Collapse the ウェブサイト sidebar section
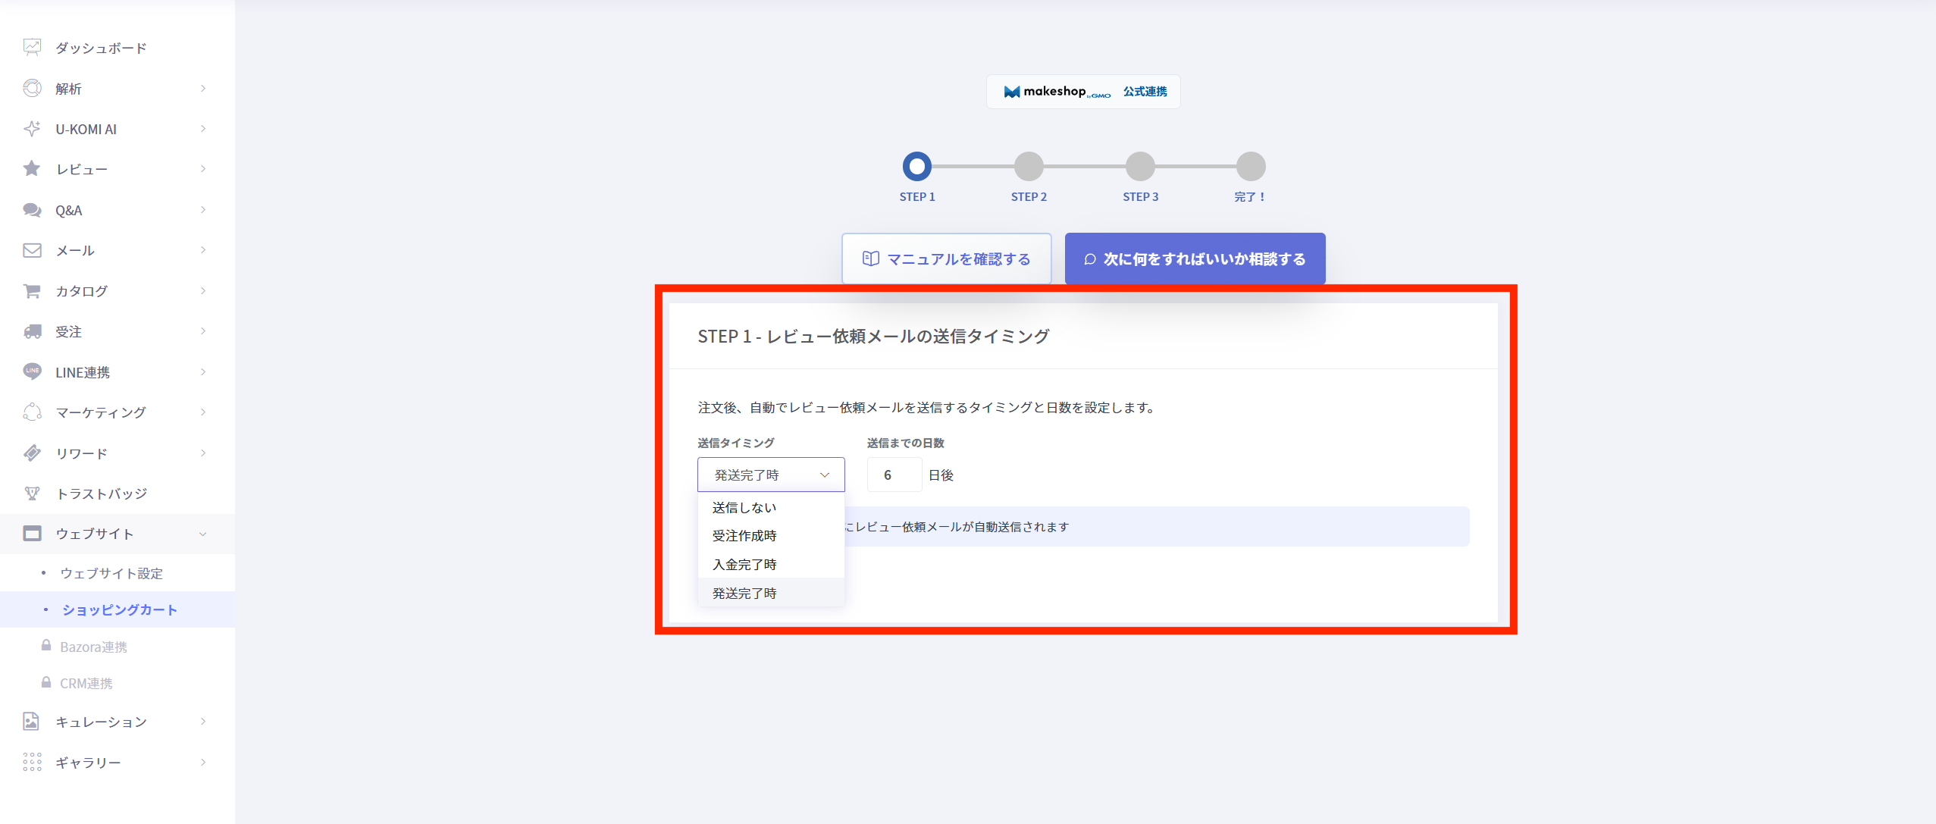The height and width of the screenshot is (824, 1936). [203, 534]
